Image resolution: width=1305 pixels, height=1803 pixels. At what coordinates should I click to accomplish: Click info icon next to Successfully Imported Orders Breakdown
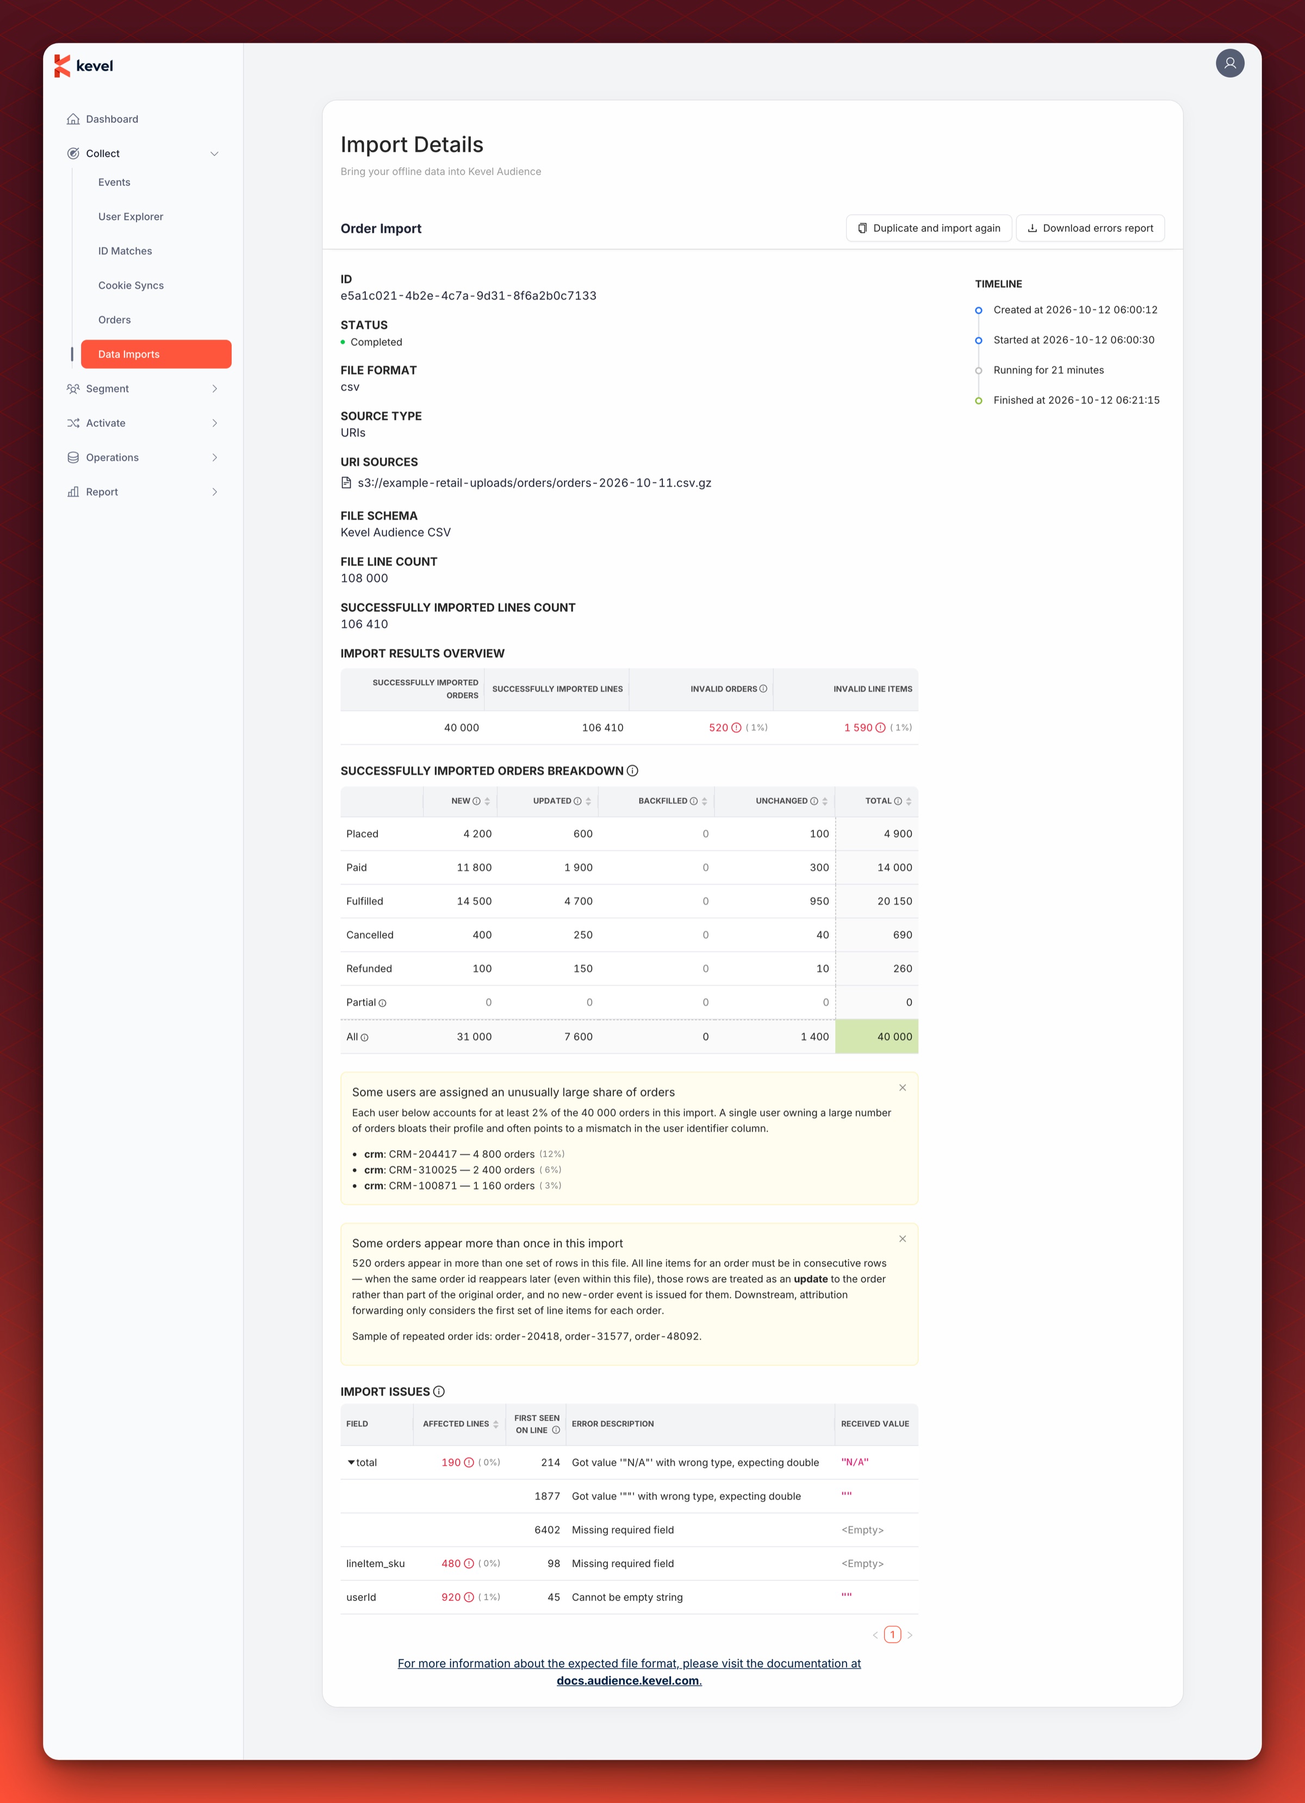[632, 771]
